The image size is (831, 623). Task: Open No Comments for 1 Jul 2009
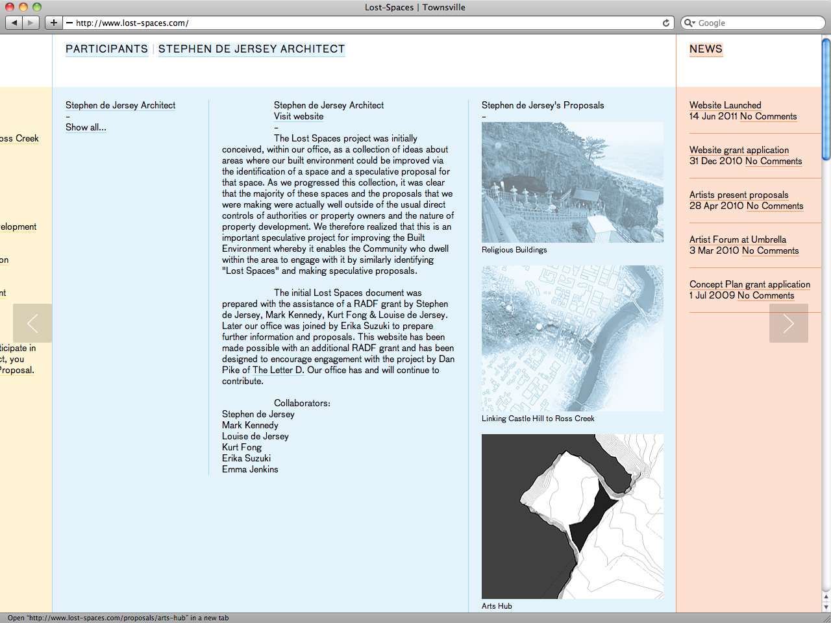coord(765,295)
